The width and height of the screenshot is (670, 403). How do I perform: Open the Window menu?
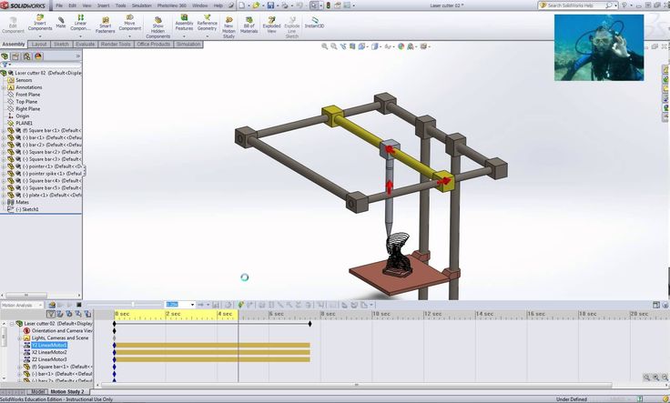(200, 5)
